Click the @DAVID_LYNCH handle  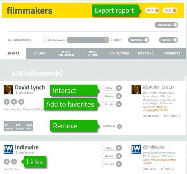[158, 87]
